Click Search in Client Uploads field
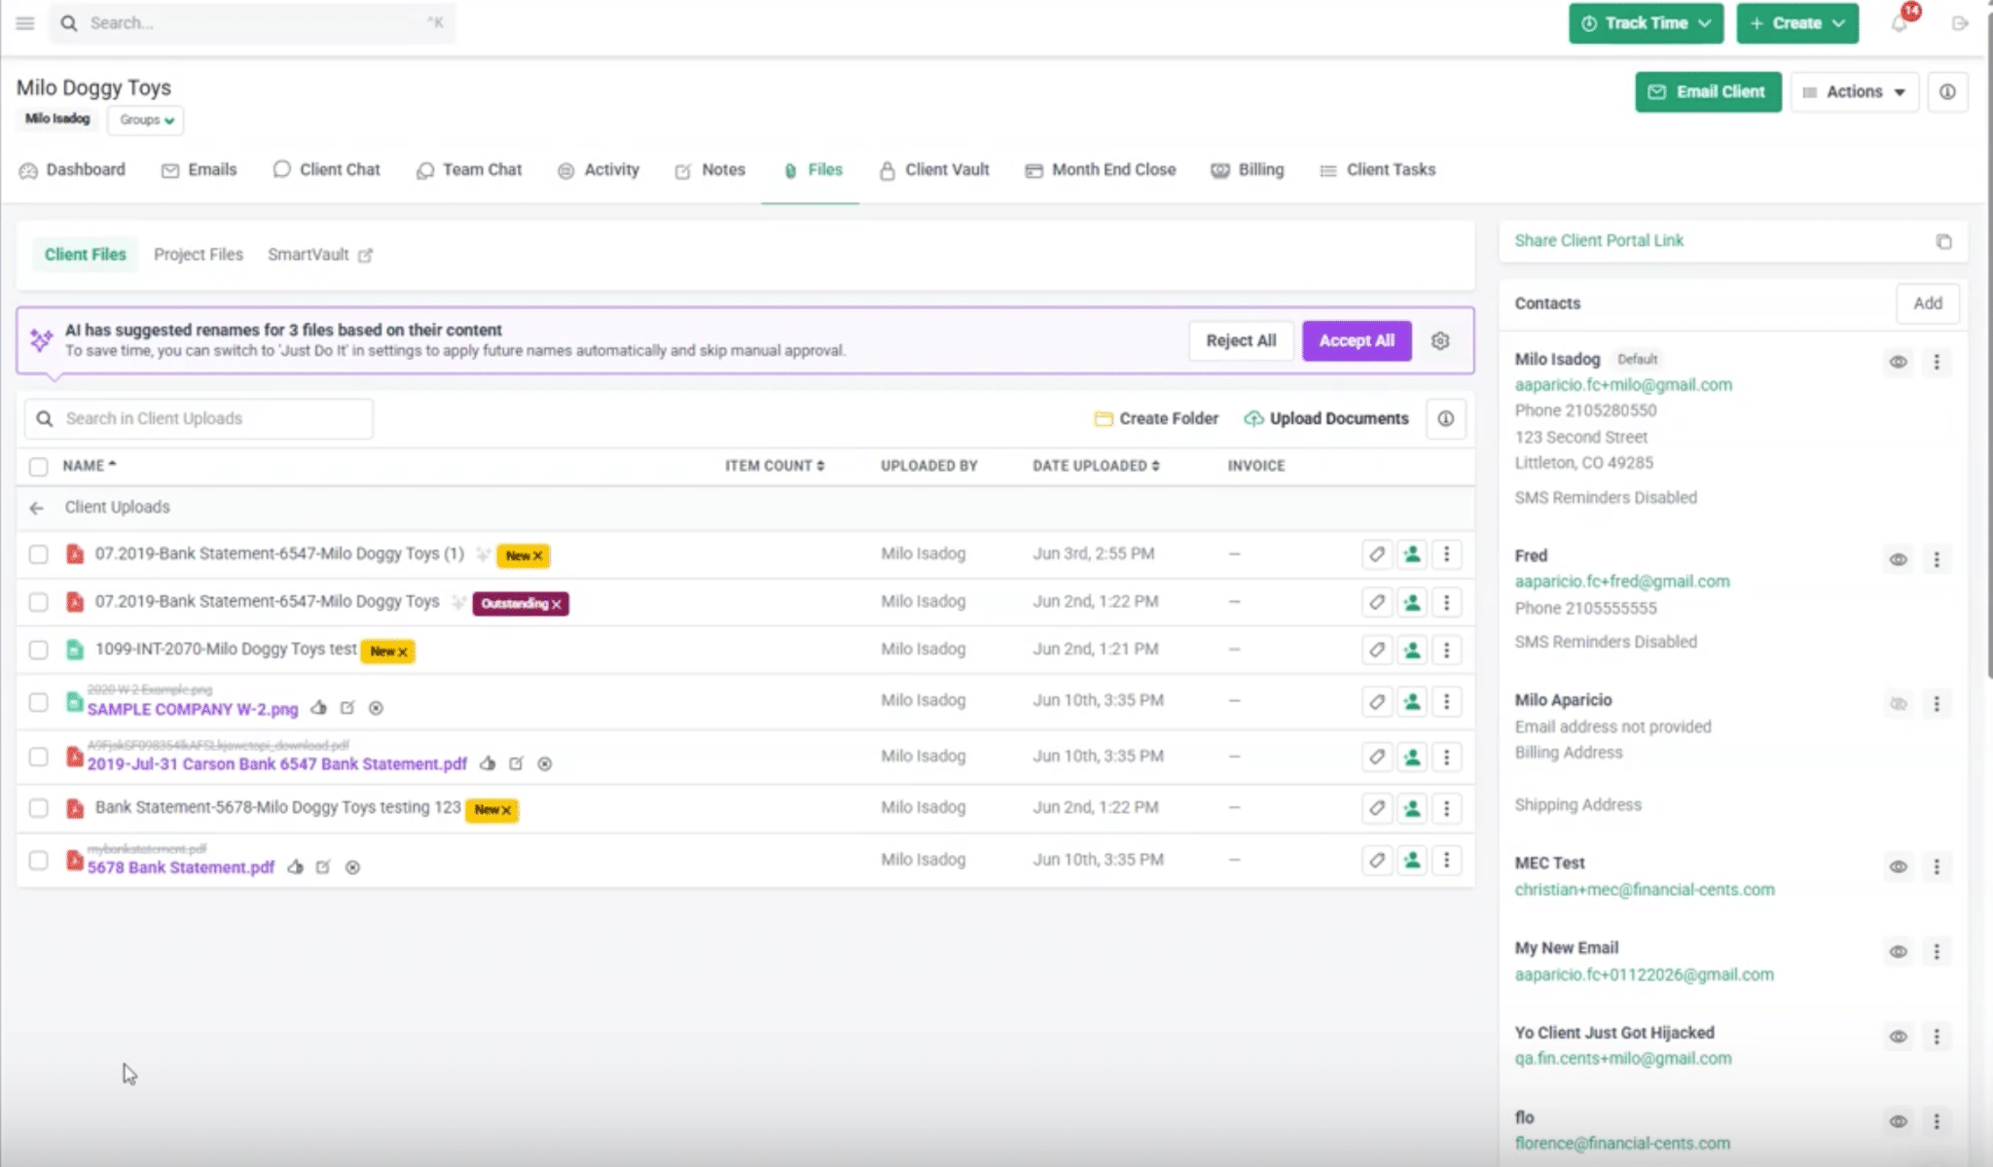Image resolution: width=1993 pixels, height=1167 pixels. (x=199, y=418)
